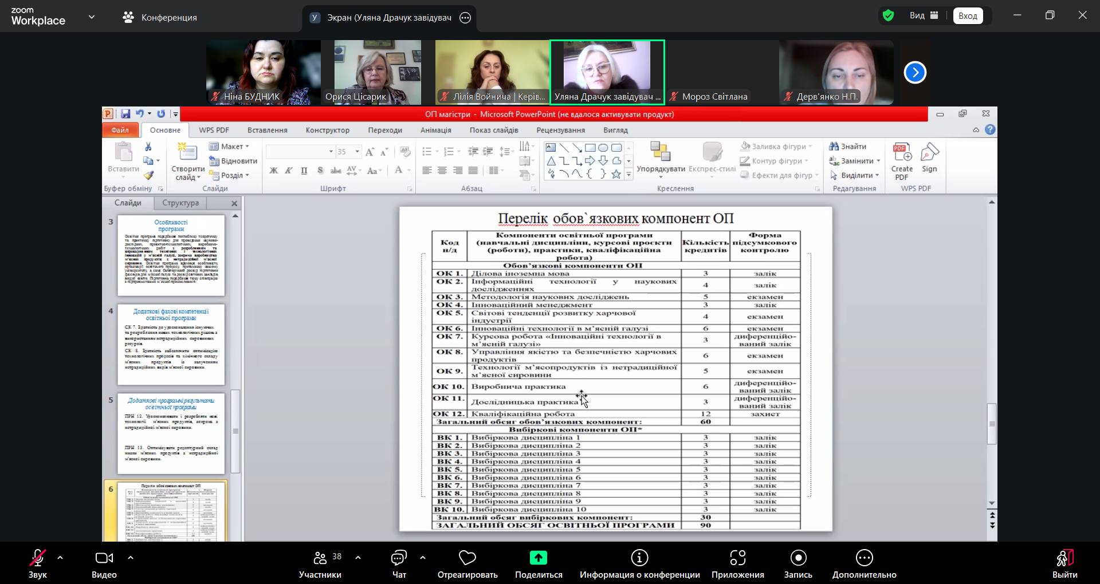Show next participants with blue arrow

pyautogui.click(x=915, y=73)
